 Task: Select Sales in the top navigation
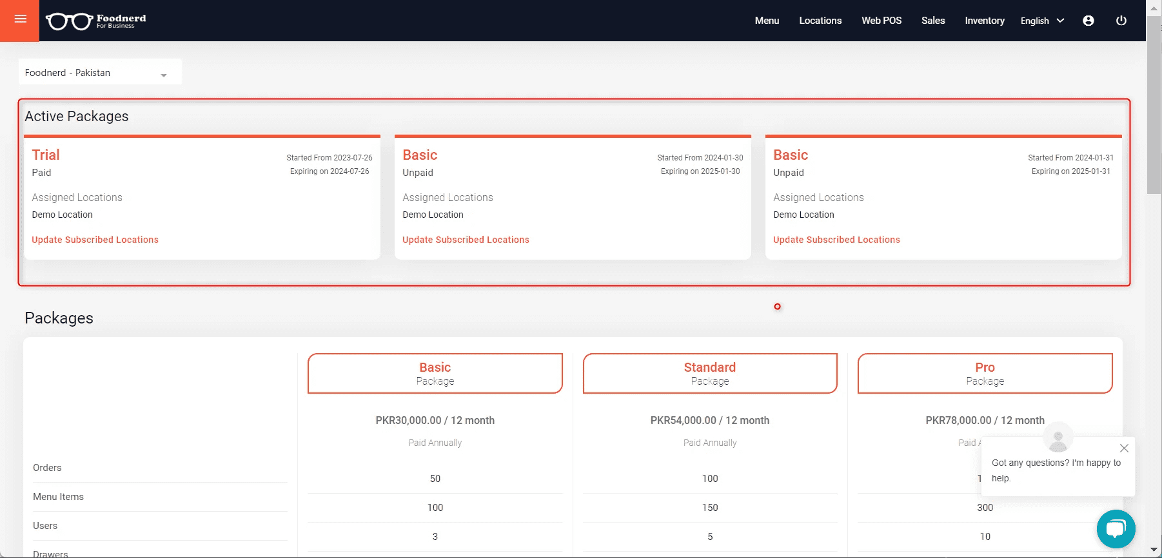[x=933, y=21]
